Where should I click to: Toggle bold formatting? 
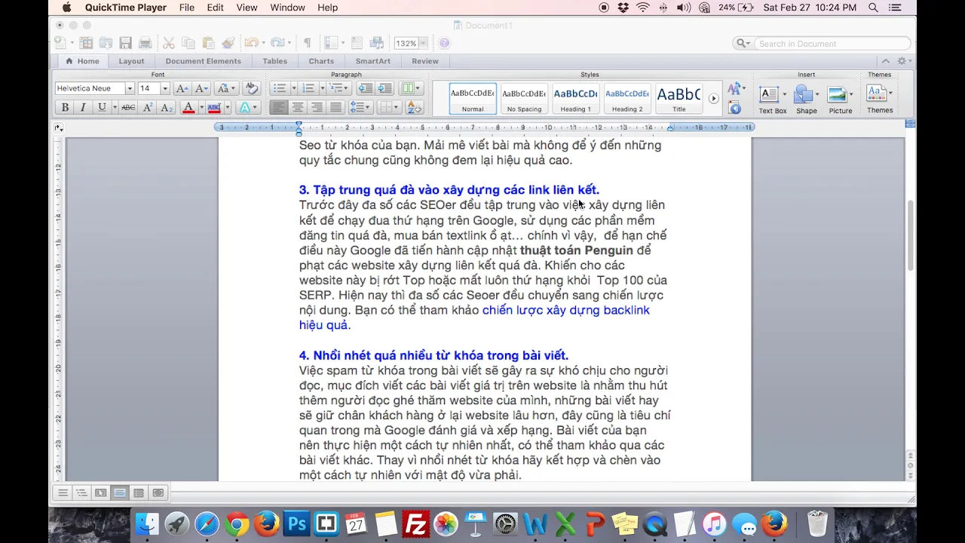[x=65, y=108]
